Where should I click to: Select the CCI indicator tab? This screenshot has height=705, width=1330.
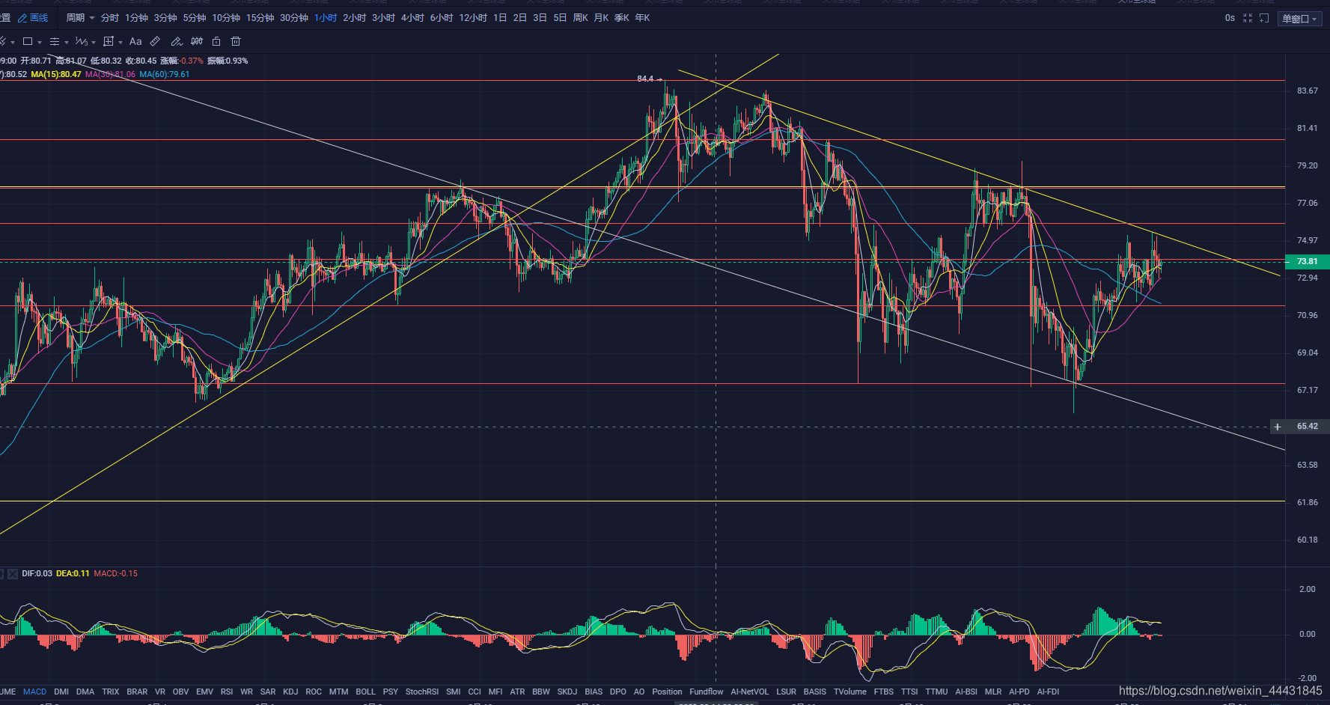tap(475, 692)
